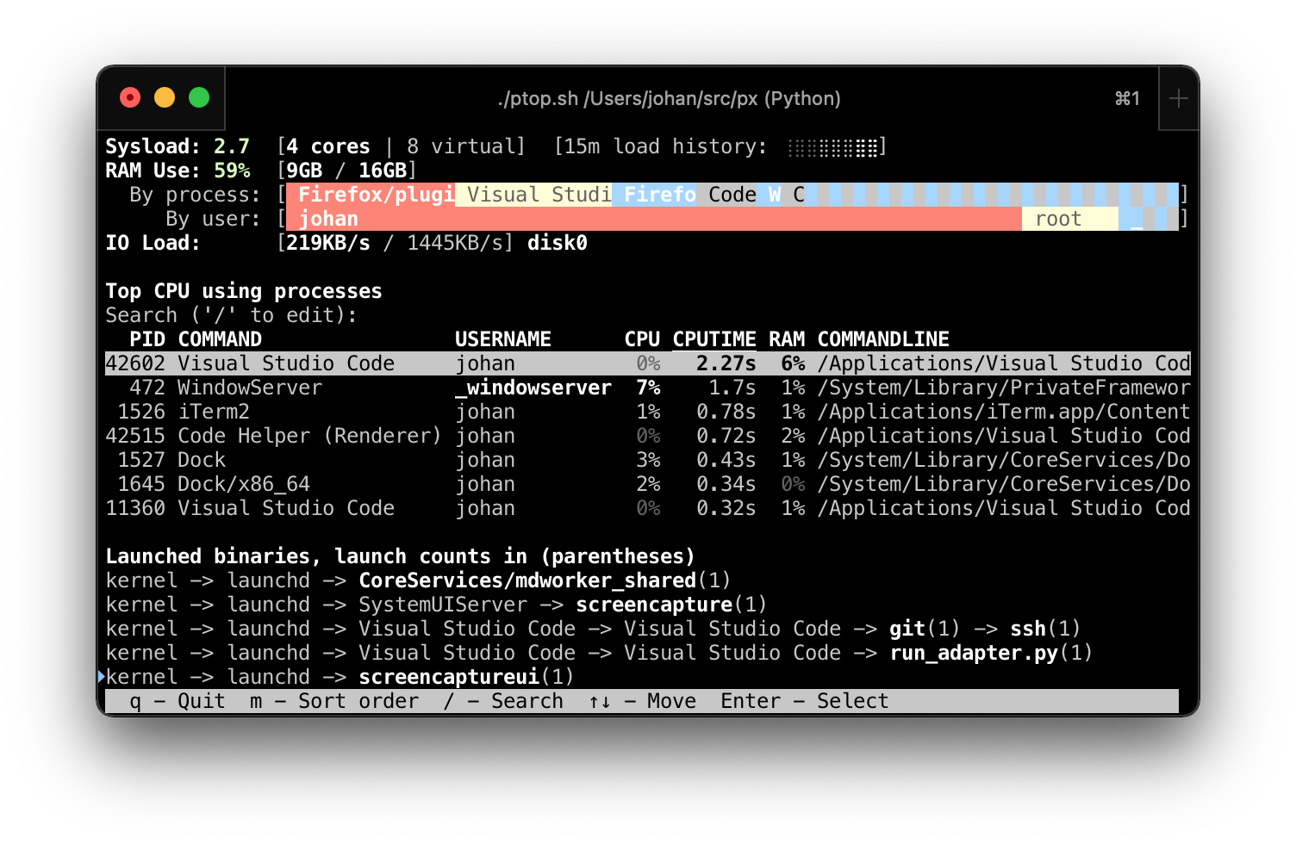Viewport: 1296px width, 844px height.
Task: Click the _windowserver username cell
Action: (x=533, y=388)
